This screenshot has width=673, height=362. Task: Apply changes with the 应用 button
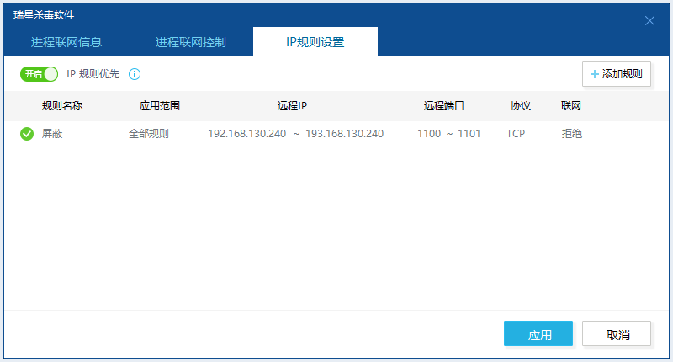click(538, 333)
